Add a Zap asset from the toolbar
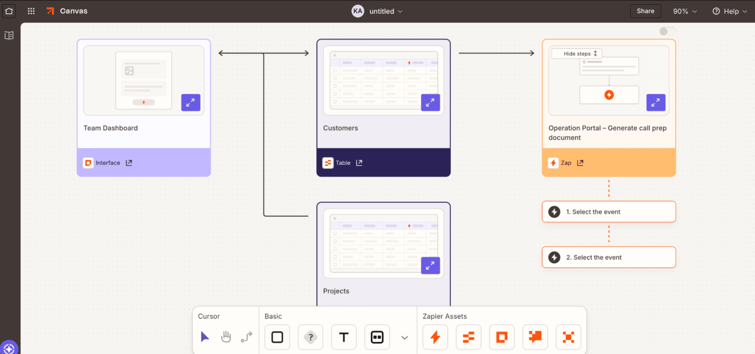755x354 pixels. [x=435, y=337]
